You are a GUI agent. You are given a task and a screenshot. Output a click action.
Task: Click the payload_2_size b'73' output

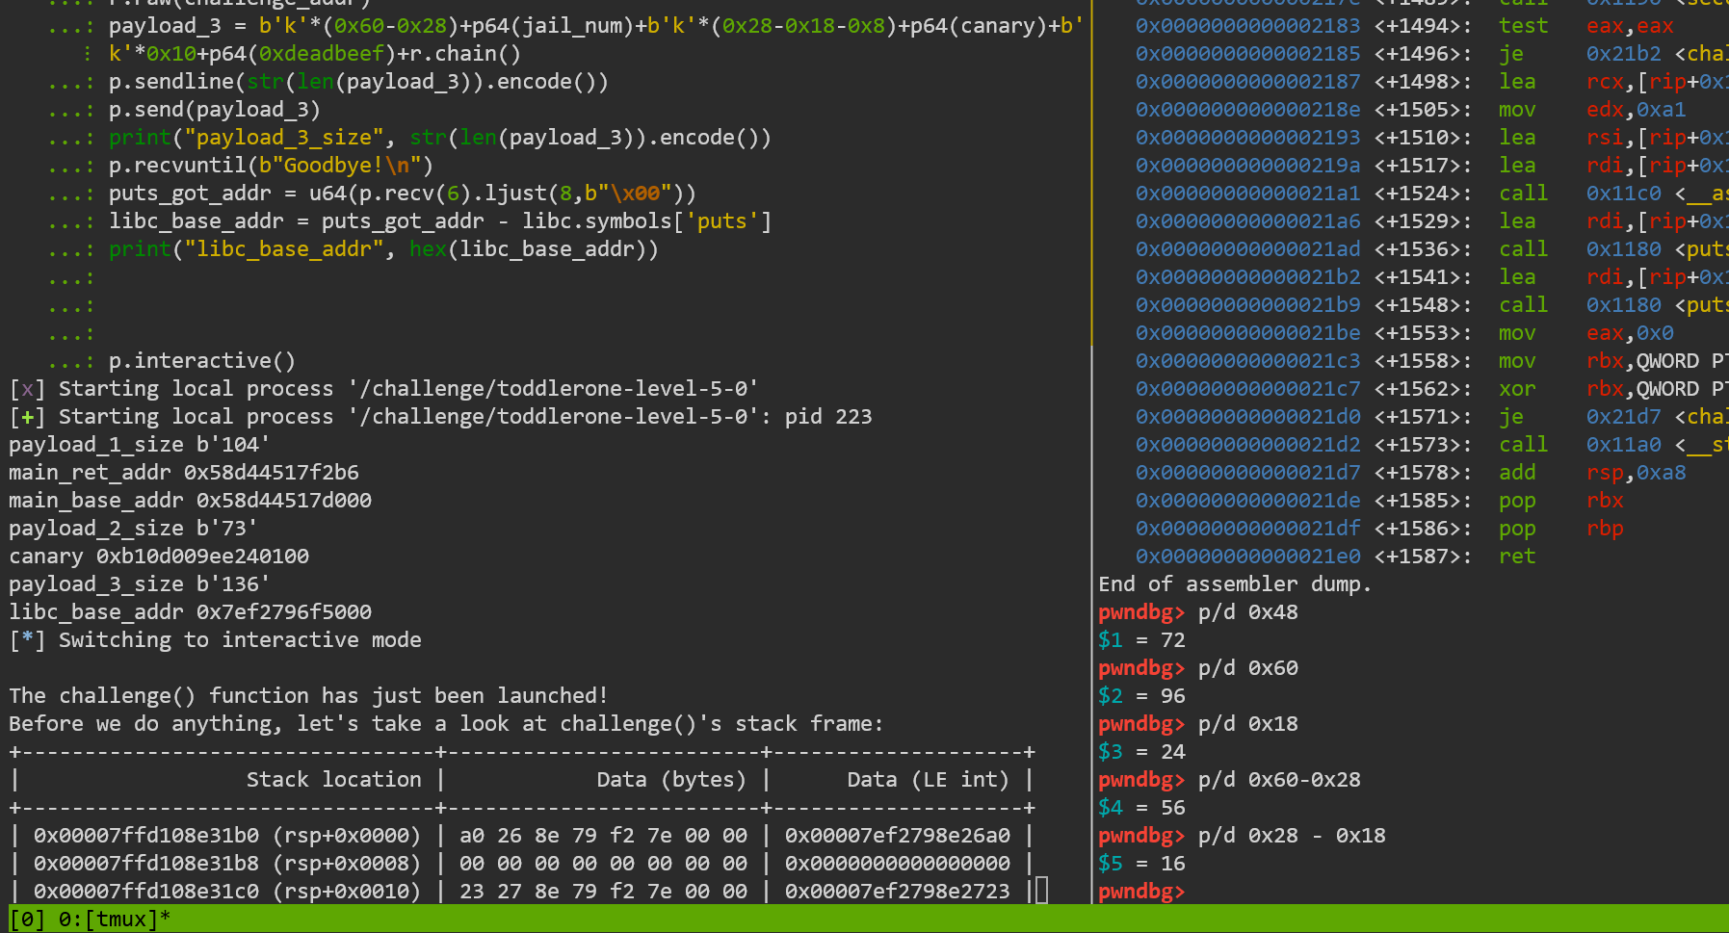[x=133, y=529]
